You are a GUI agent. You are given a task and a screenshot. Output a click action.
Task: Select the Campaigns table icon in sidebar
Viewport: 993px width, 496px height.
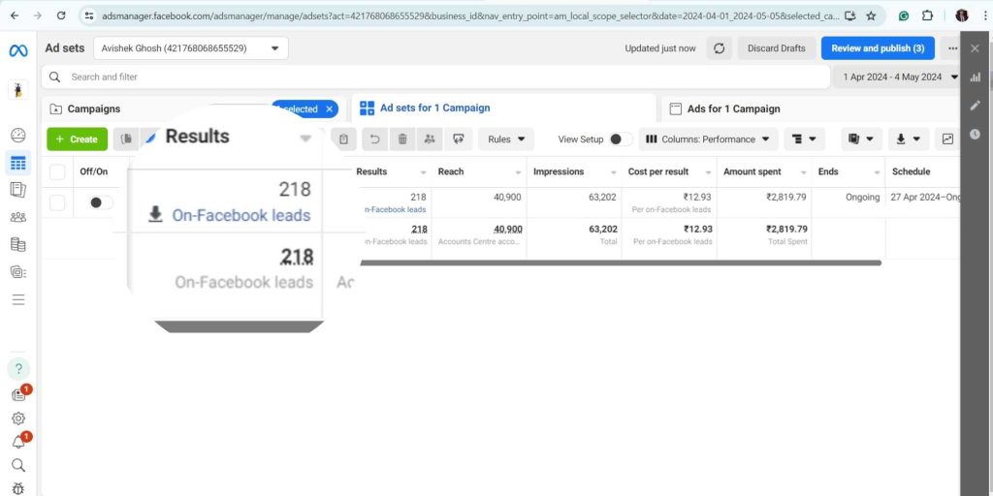point(18,163)
